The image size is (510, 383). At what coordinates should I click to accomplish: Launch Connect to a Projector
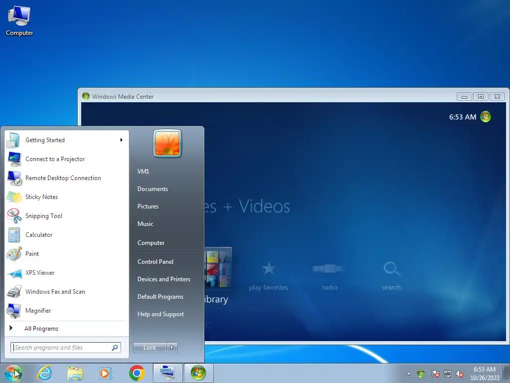coord(67,159)
